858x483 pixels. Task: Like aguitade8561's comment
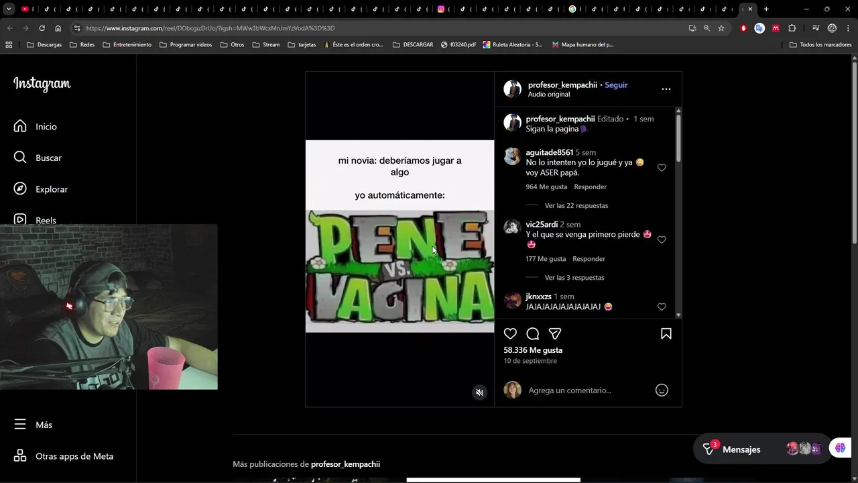pyautogui.click(x=662, y=168)
